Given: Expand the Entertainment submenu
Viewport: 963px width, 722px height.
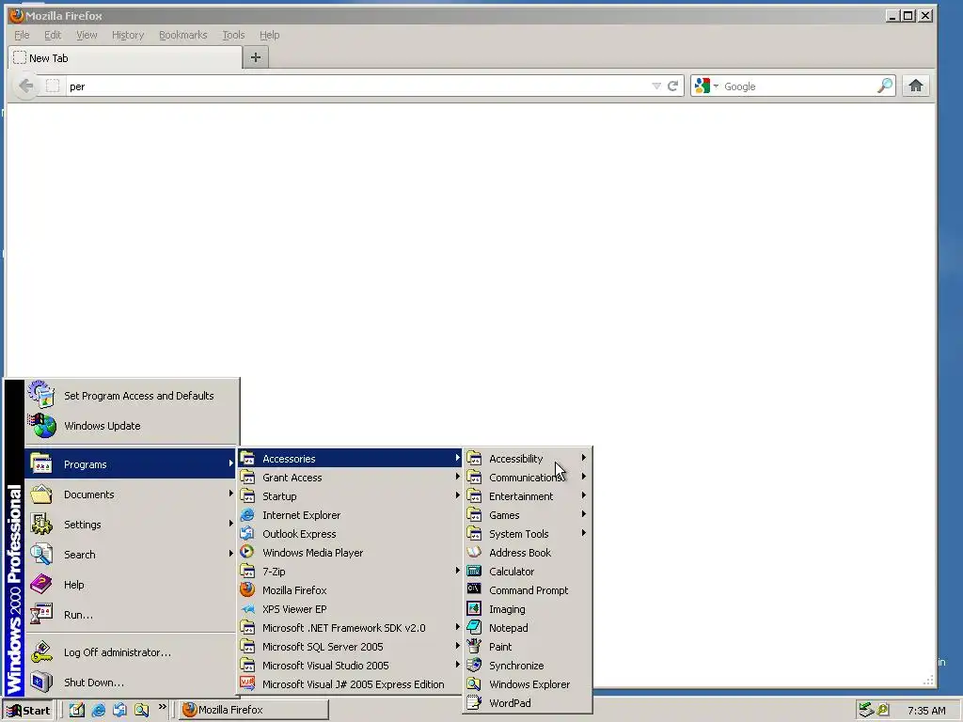Looking at the screenshot, I should (x=528, y=496).
